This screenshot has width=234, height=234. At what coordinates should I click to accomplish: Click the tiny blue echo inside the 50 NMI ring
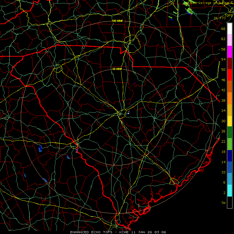(x=135, y=82)
